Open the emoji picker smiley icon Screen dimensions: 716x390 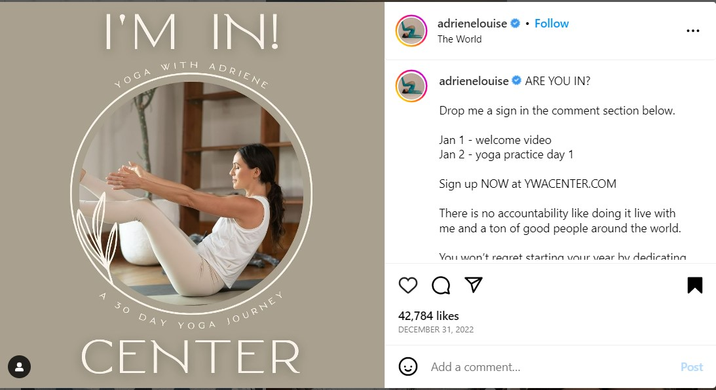[x=407, y=366]
